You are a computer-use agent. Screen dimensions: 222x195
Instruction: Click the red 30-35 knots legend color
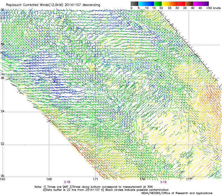181,4
